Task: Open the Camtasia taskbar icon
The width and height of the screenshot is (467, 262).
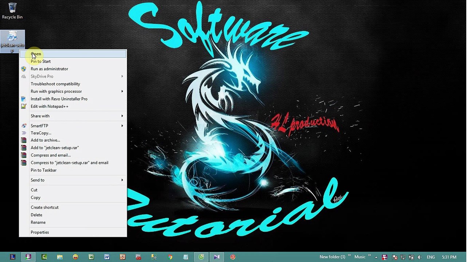Action: coord(44,257)
